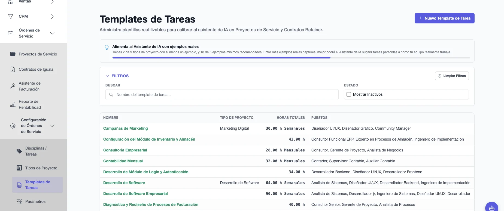
Task: Click the Limpiar Filtros button
Action: 452,76
